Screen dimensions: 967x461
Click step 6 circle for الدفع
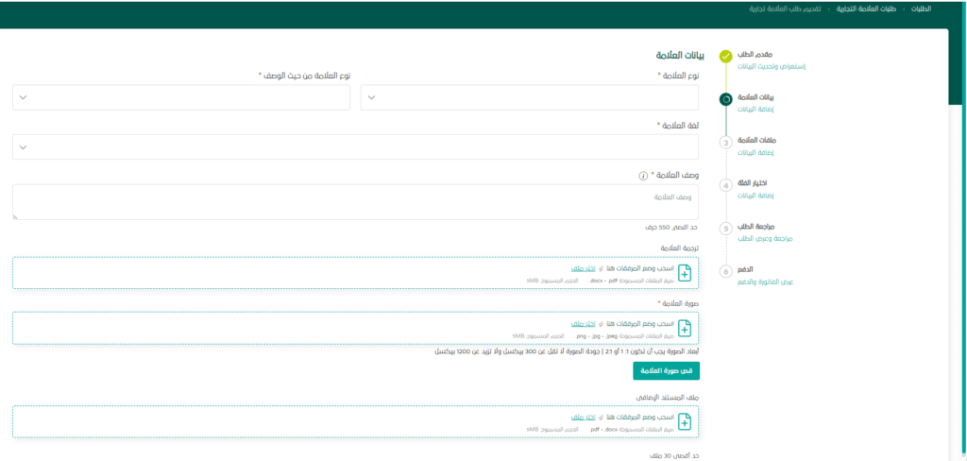pyautogui.click(x=725, y=272)
